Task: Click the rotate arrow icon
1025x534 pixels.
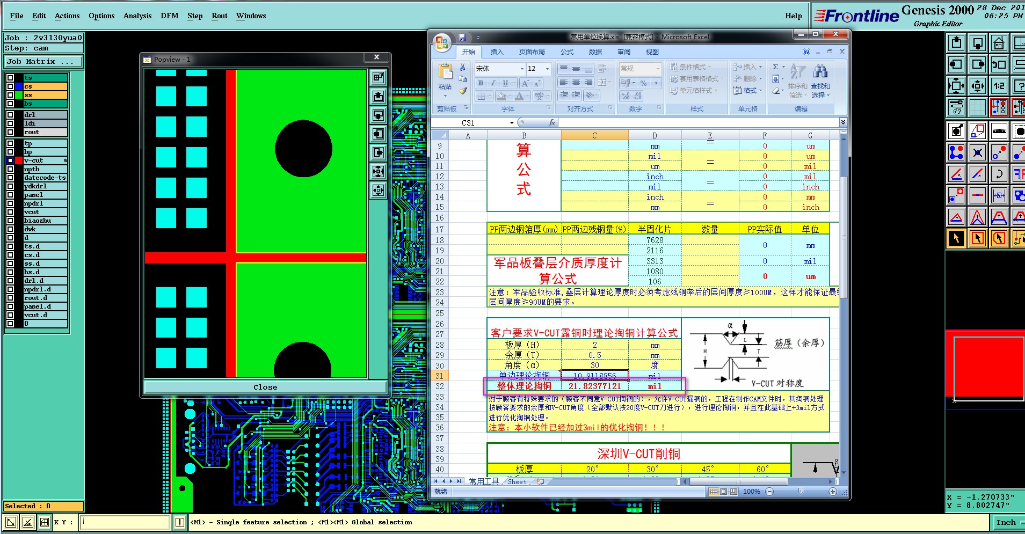Action: (x=999, y=174)
